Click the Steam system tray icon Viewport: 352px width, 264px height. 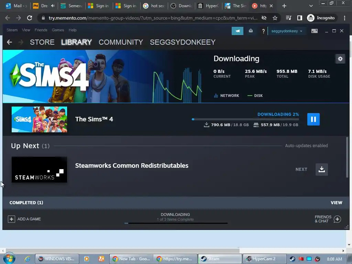(292, 259)
